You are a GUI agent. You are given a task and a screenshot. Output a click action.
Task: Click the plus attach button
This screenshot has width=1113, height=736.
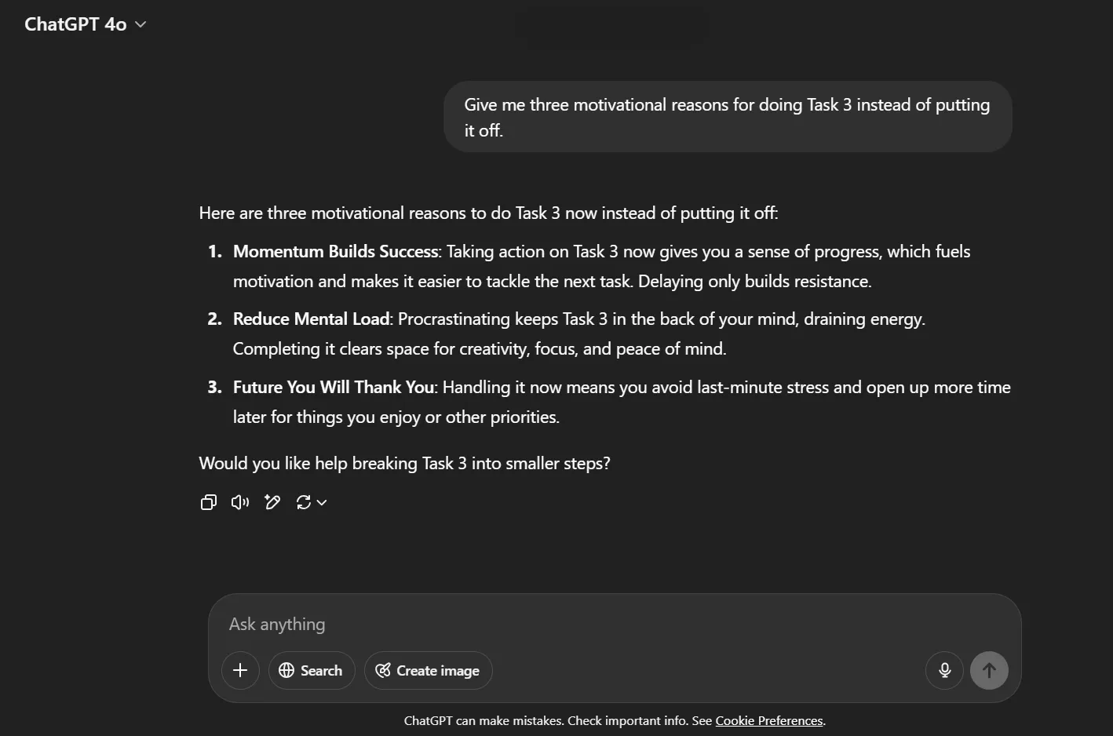tap(240, 670)
